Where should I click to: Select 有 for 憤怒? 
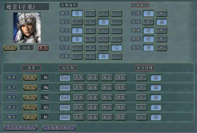148,48
